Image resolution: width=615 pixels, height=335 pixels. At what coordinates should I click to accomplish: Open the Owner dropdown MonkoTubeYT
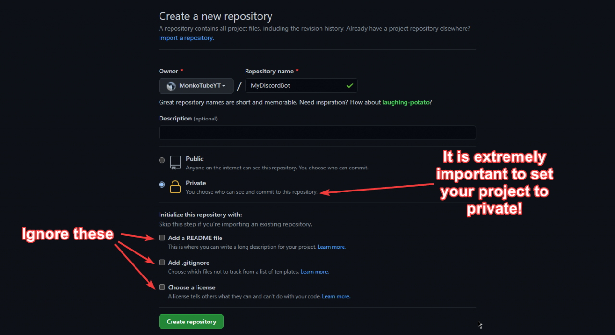pyautogui.click(x=196, y=86)
